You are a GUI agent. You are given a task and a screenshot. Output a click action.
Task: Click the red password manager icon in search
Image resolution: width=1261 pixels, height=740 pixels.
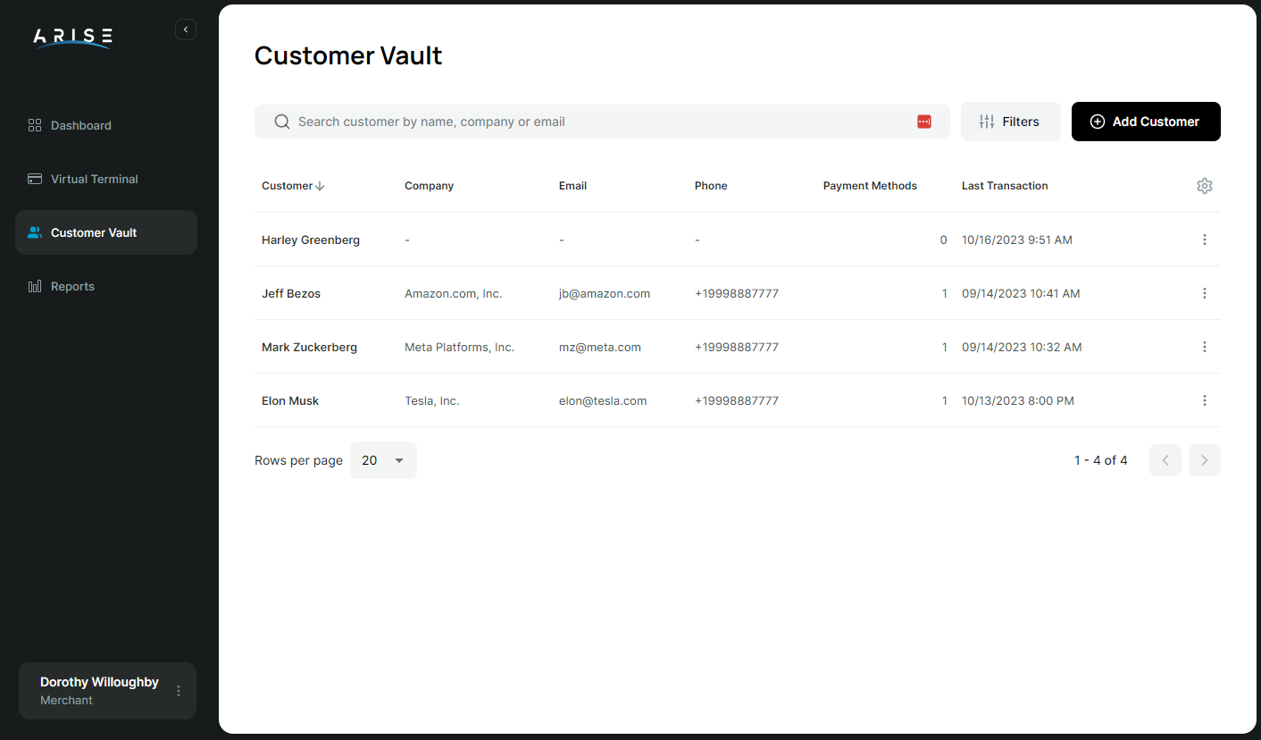click(924, 122)
